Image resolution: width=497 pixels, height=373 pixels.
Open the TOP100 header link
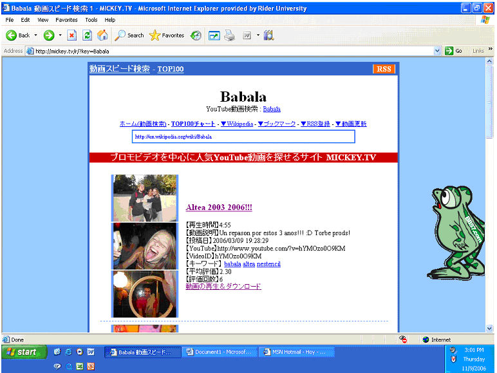pos(171,69)
